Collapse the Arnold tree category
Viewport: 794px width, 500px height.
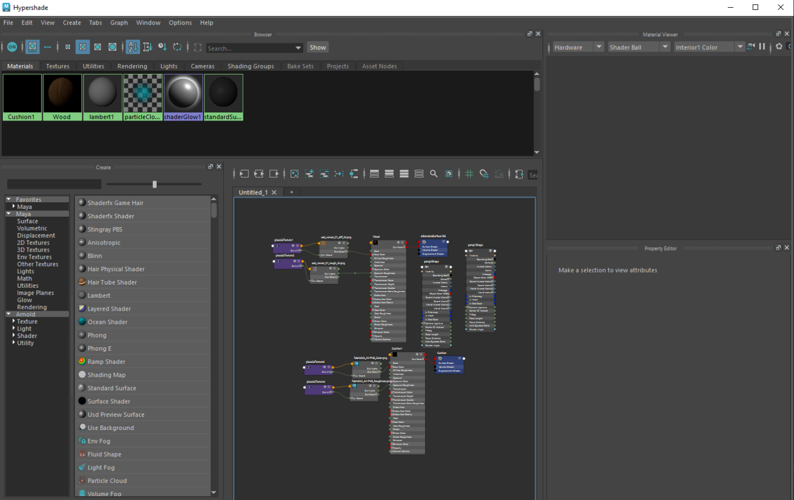(9, 314)
